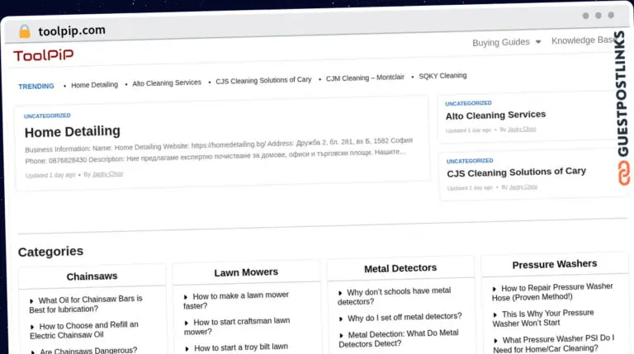This screenshot has width=634, height=354.
Task: Click bullet arrow beside Why do I set off metal detectors
Action: point(341,319)
